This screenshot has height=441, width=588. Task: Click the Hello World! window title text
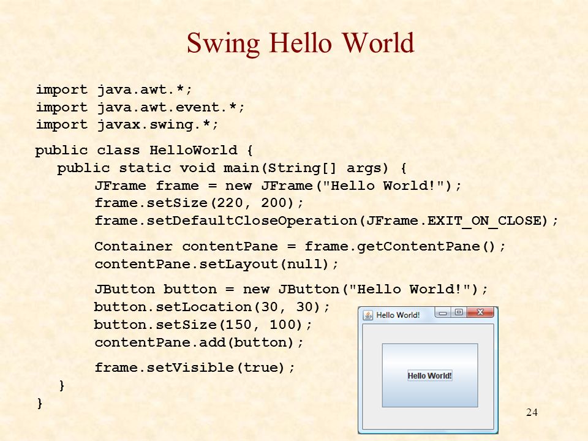pyautogui.click(x=398, y=315)
